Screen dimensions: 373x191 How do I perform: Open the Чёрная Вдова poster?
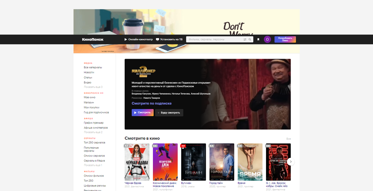(137, 162)
